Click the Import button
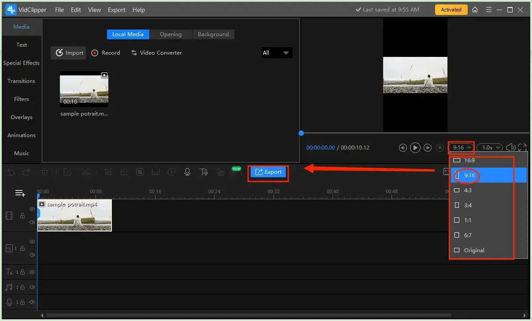 [x=68, y=52]
